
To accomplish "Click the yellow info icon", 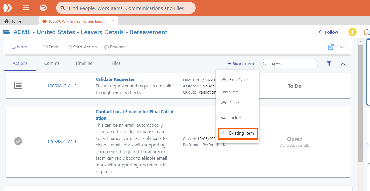I will tap(352, 32).
